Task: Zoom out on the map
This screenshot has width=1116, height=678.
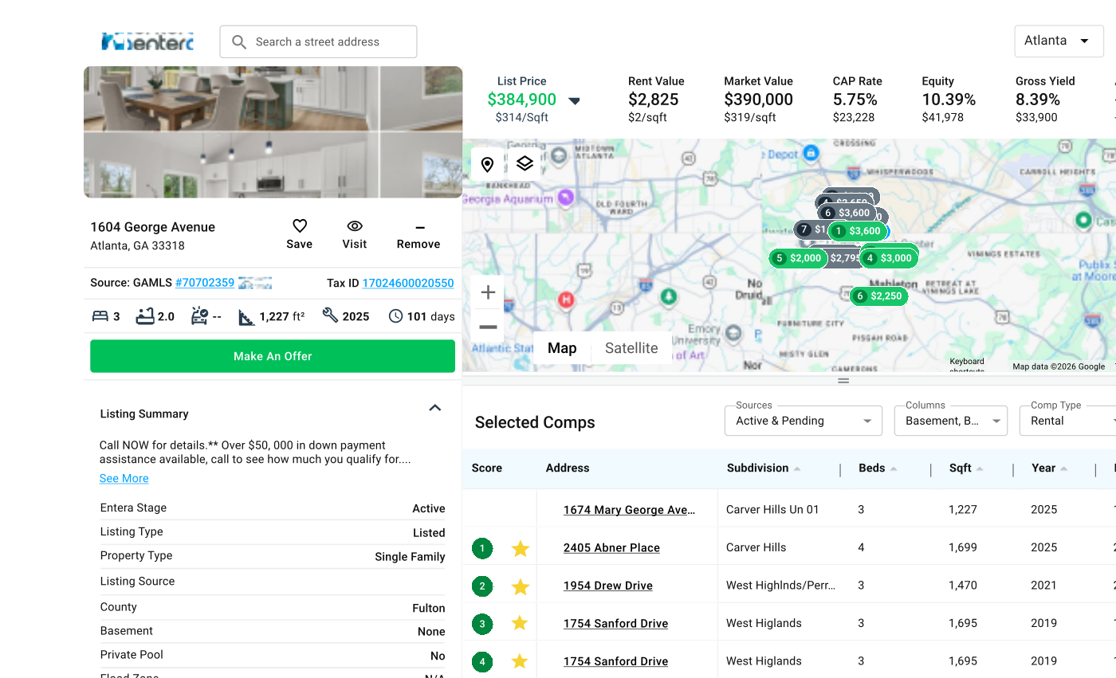Action: coord(488,327)
